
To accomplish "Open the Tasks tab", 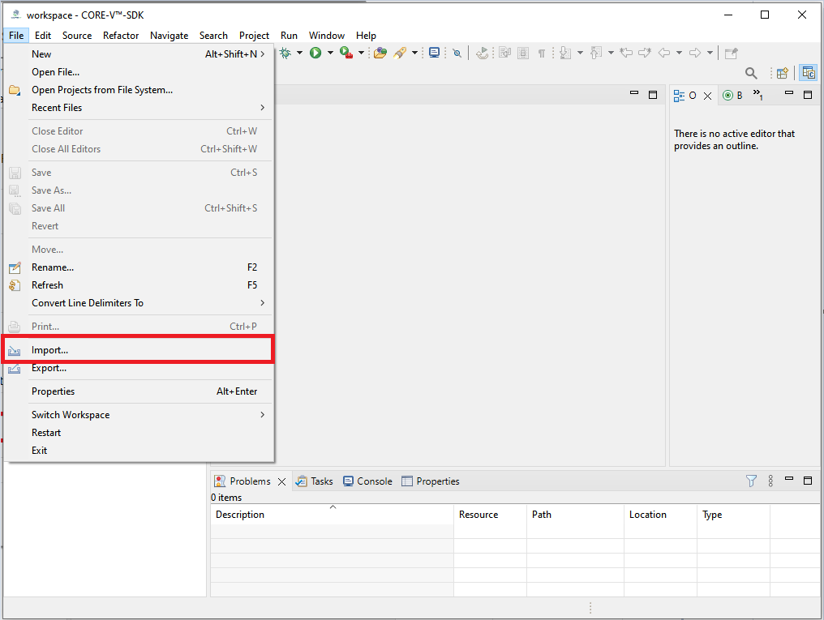I will click(x=315, y=481).
